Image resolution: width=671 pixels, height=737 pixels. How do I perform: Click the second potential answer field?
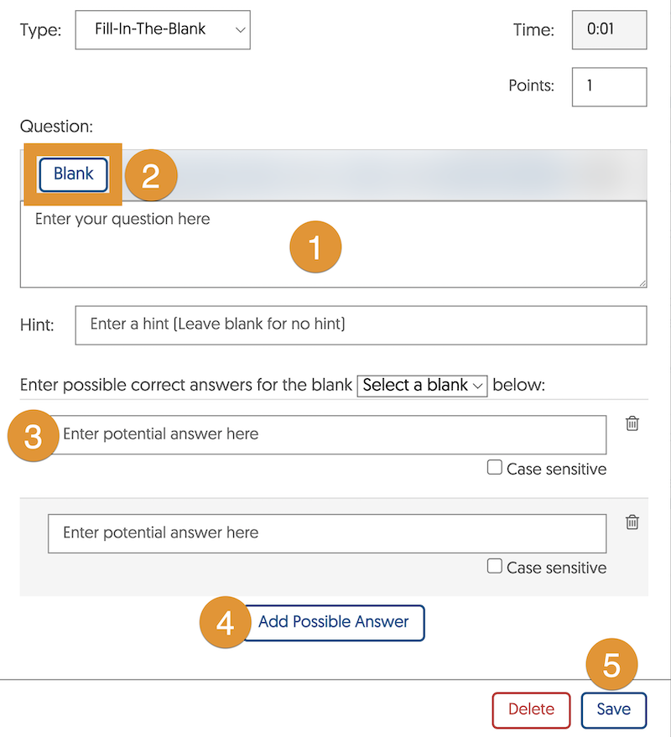(x=327, y=533)
